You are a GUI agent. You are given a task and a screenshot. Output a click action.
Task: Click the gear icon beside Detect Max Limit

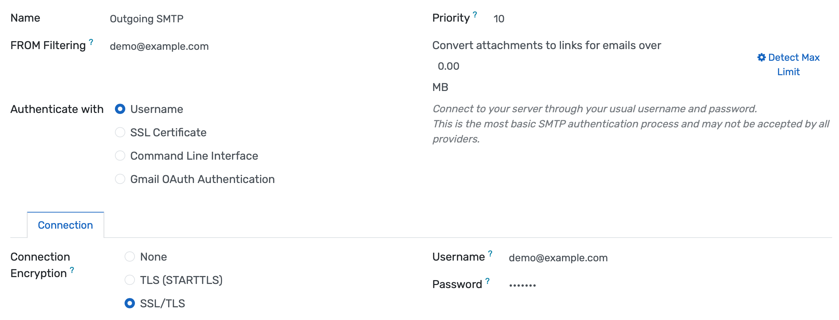(x=761, y=57)
